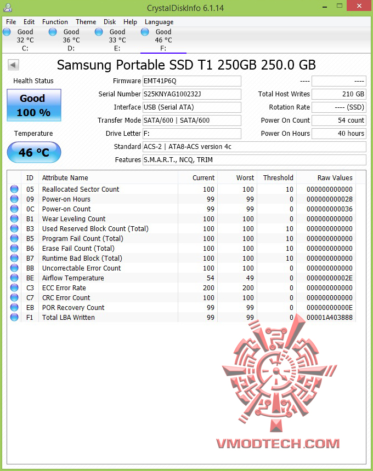Screen dimensions: 373x471
Task: Click the Power On Count value 54 count
Action: 339,120
